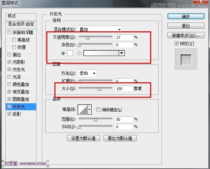Click the 复位 reset button
This screenshot has height=169, width=210.
click(186, 26)
